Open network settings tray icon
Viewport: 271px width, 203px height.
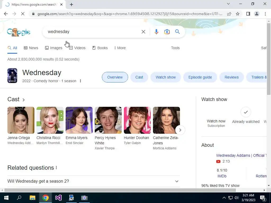pos(231,198)
